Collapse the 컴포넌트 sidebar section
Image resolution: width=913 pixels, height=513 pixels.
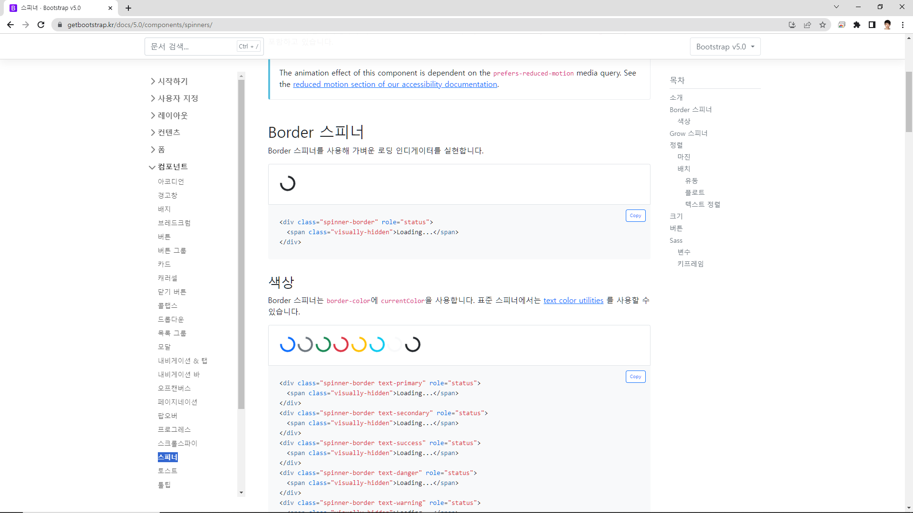[x=172, y=167]
